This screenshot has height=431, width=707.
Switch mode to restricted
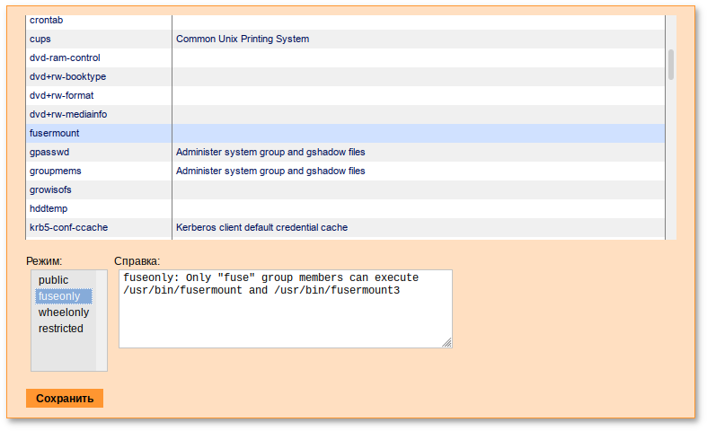click(60, 329)
